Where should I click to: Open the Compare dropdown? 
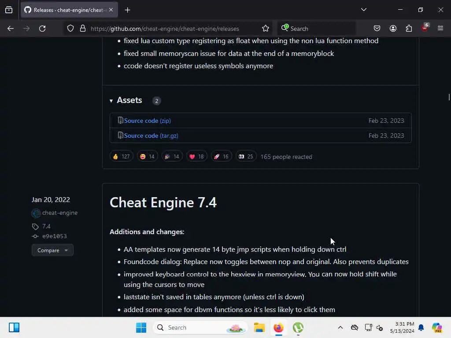tap(52, 250)
